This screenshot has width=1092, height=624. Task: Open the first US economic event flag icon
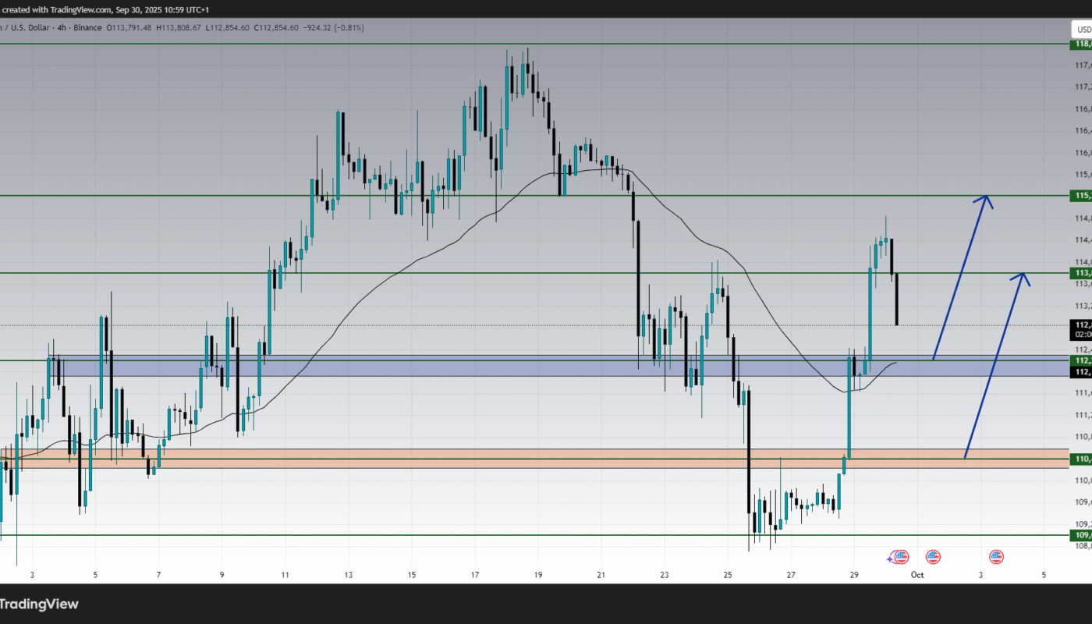[902, 557]
